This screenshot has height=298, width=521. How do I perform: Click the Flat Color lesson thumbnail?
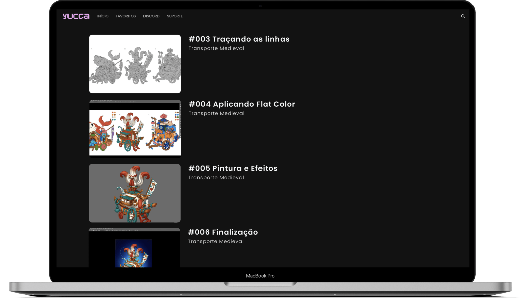[135, 129]
